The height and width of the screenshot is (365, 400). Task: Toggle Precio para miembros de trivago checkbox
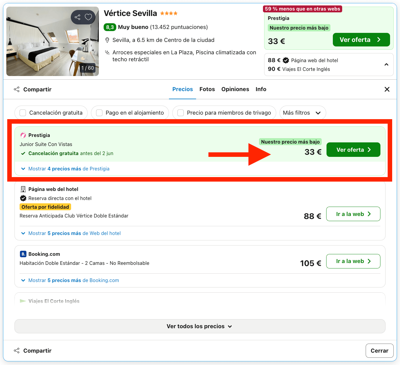(x=180, y=113)
